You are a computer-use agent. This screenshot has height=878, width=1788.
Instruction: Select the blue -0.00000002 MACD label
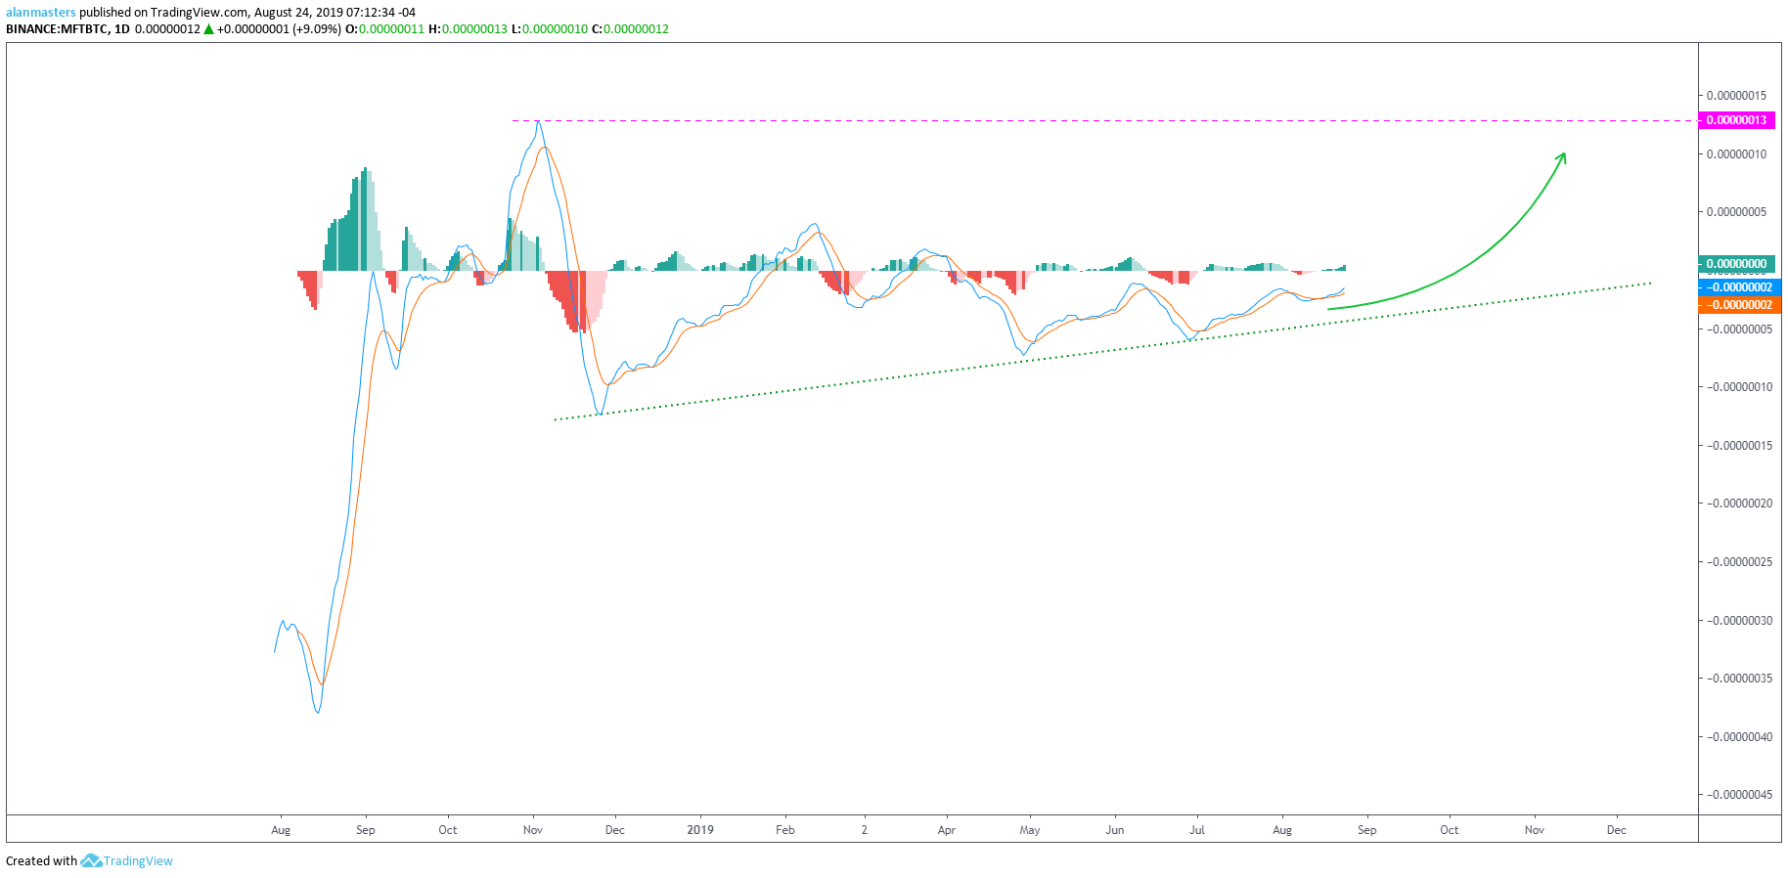point(1740,287)
